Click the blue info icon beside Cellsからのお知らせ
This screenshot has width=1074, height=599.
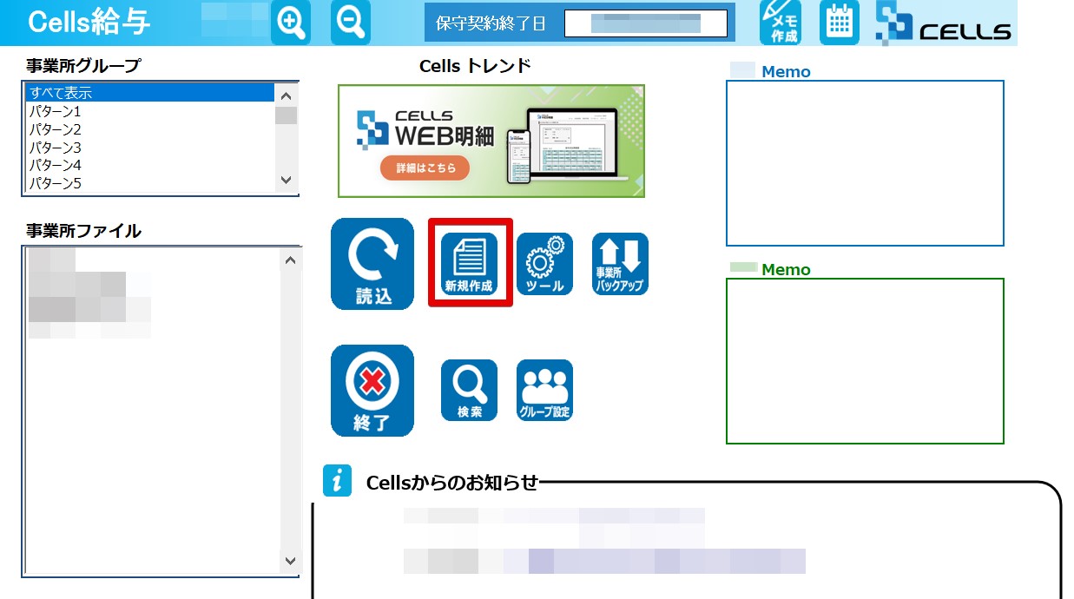pos(337,481)
